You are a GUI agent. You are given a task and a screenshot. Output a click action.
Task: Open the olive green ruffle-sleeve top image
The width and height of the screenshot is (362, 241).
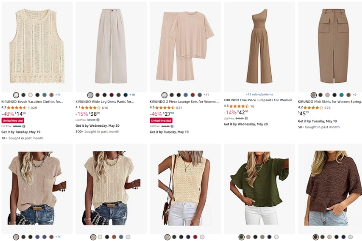coord(261,188)
